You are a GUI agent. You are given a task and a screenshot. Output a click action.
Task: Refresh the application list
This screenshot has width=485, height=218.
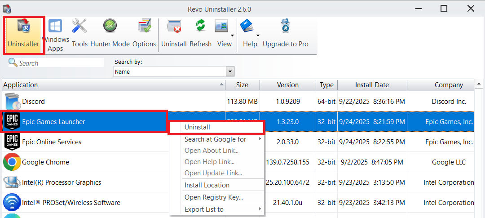[x=200, y=33]
